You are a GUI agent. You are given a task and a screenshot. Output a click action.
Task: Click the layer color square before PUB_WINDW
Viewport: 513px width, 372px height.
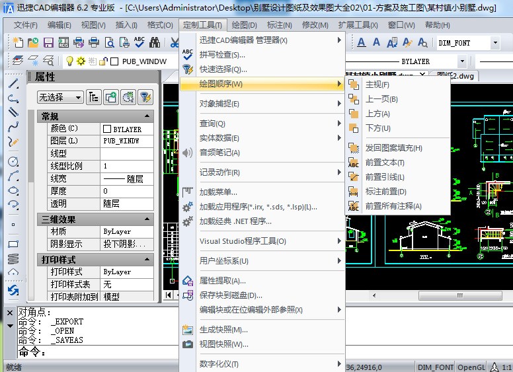click(x=114, y=61)
